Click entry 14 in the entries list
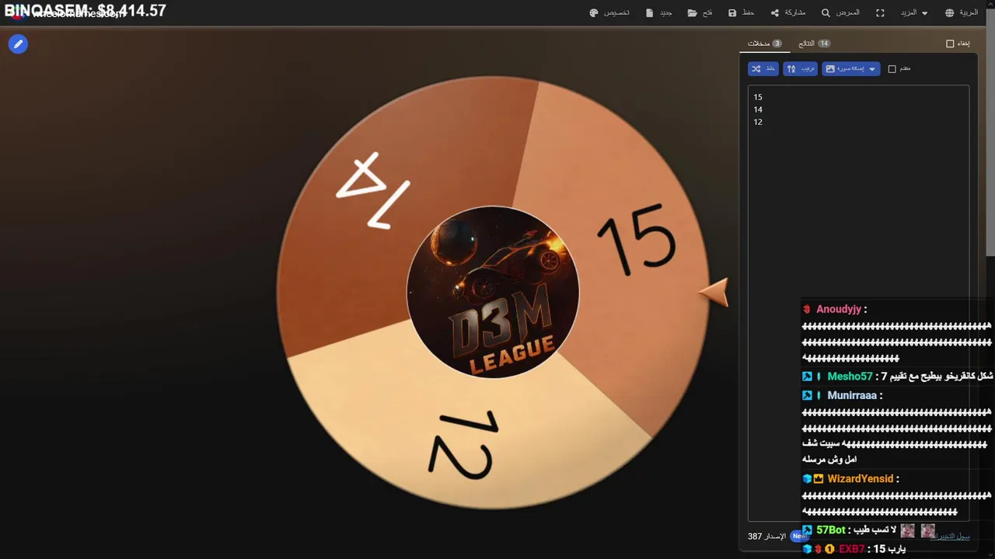The height and width of the screenshot is (559, 995). [758, 109]
